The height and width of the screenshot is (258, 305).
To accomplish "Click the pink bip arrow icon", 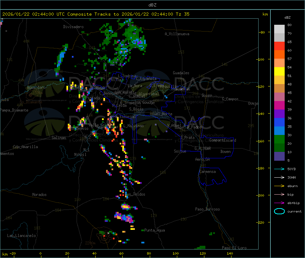I will point(279,194).
